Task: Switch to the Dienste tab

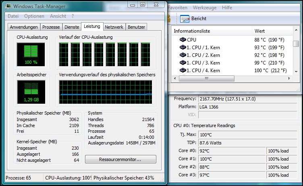Action: coord(72,27)
